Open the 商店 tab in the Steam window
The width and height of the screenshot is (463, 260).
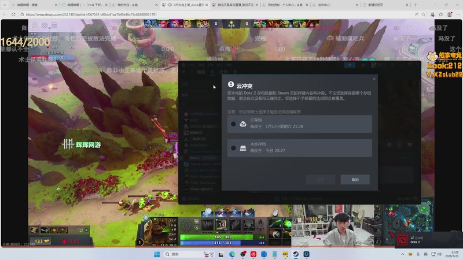coord(201,72)
